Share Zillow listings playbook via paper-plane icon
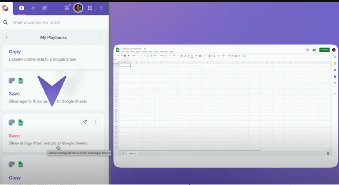339x185 pixels. (85, 122)
